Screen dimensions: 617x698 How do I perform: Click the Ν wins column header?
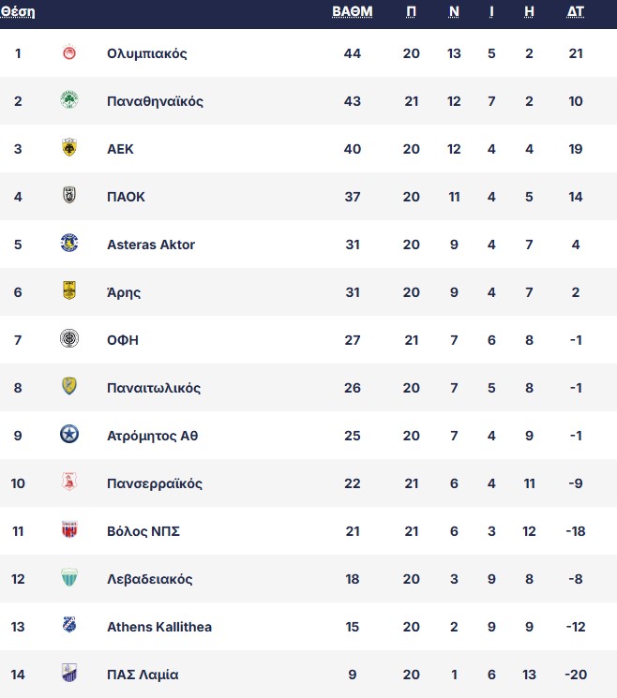pyautogui.click(x=454, y=12)
